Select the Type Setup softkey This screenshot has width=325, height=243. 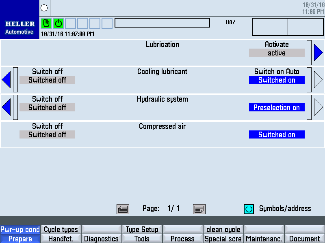click(142, 230)
